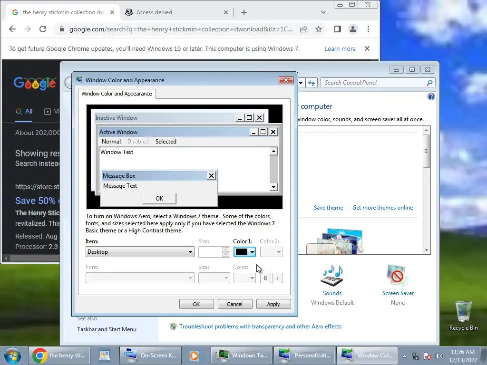
Task: Switch to Personalization taskbar button
Action: pyautogui.click(x=304, y=355)
